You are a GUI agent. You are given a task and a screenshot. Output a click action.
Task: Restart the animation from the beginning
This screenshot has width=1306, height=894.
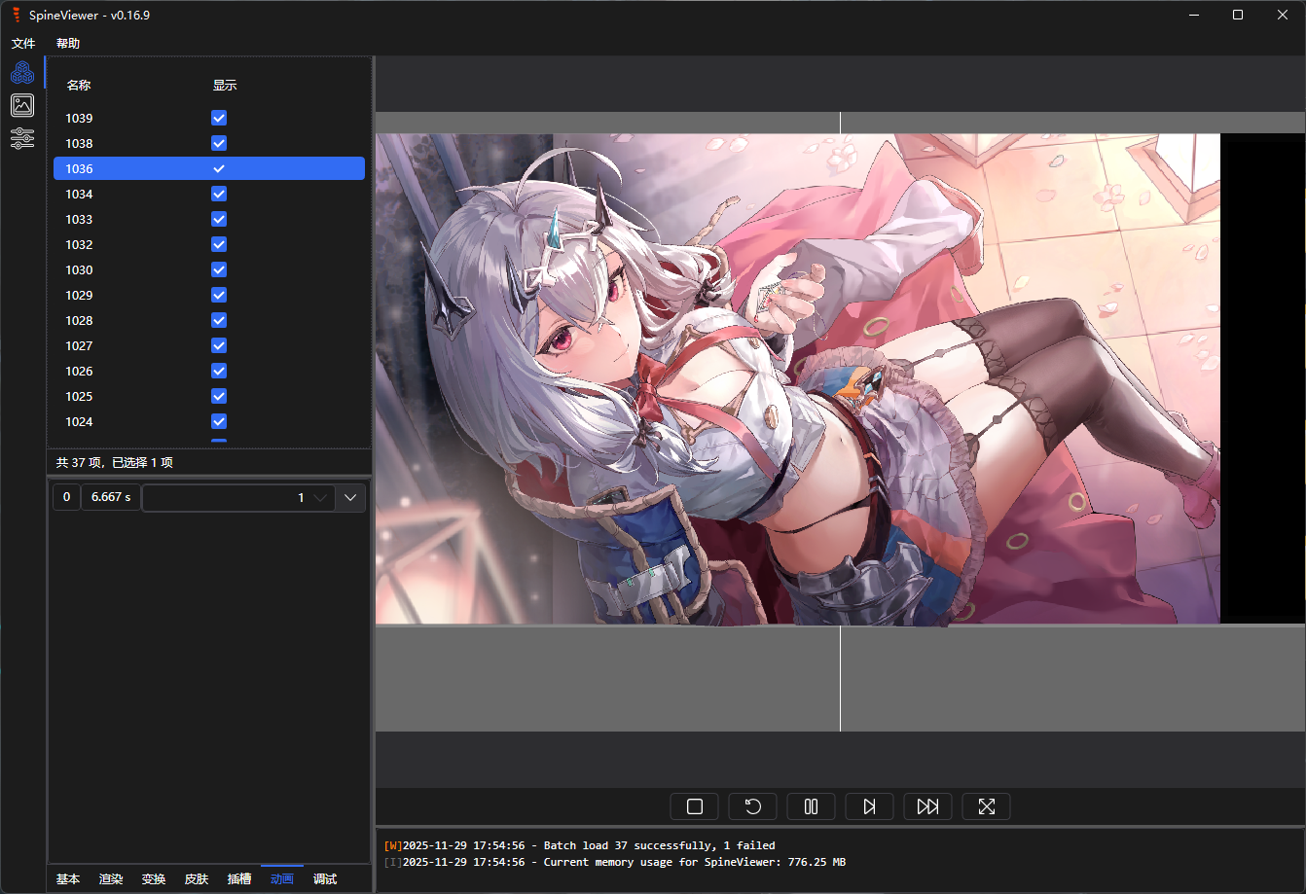[x=753, y=806]
